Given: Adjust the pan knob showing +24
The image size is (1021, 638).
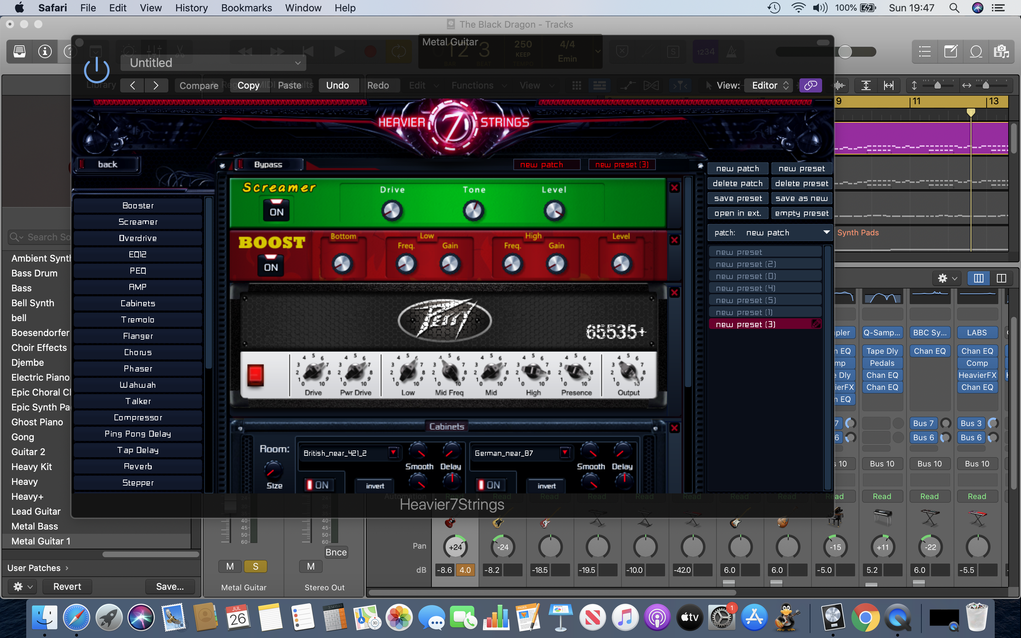Looking at the screenshot, I should (456, 547).
